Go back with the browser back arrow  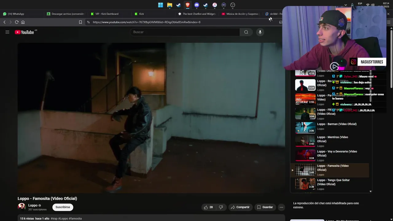(4, 22)
